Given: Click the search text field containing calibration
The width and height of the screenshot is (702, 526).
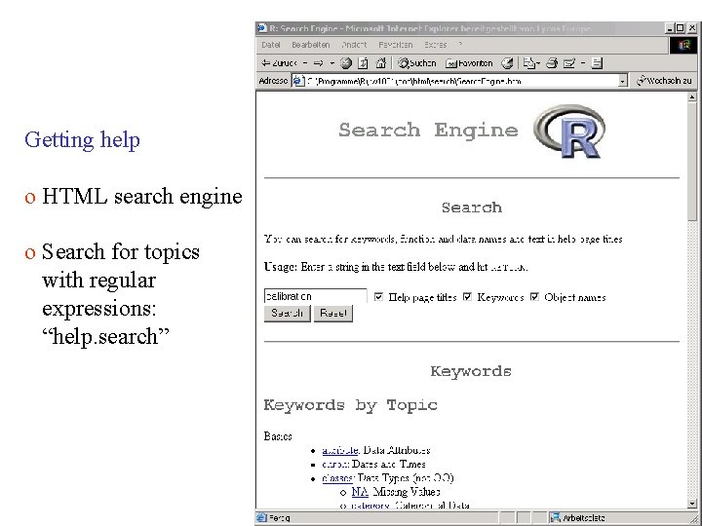Looking at the screenshot, I should tap(315, 296).
